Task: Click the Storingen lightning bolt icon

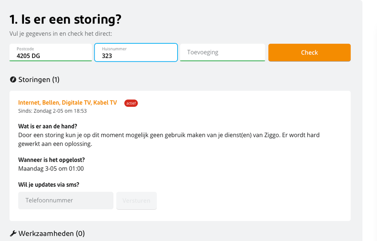Action: click(x=13, y=80)
